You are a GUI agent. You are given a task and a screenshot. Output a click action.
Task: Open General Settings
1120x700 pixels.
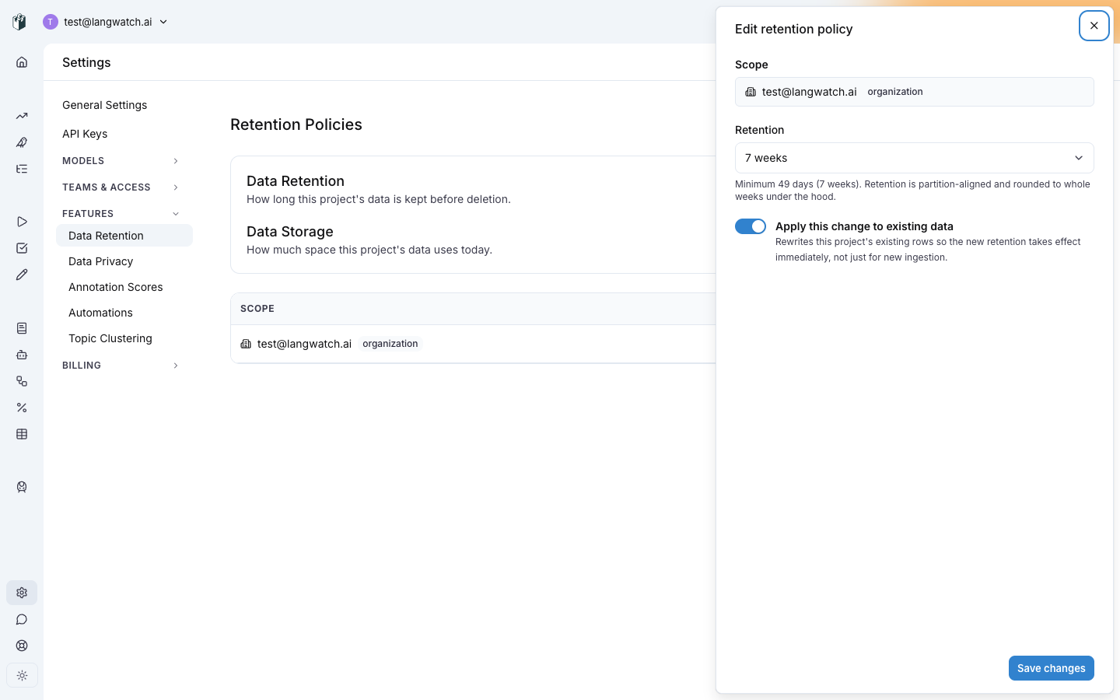pos(104,105)
